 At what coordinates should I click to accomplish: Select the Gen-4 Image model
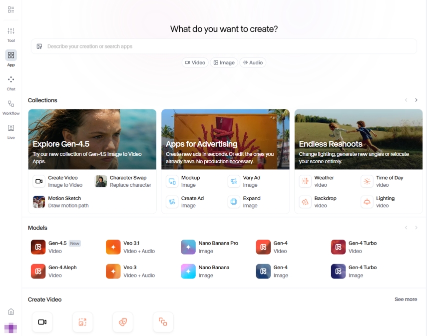(272, 271)
